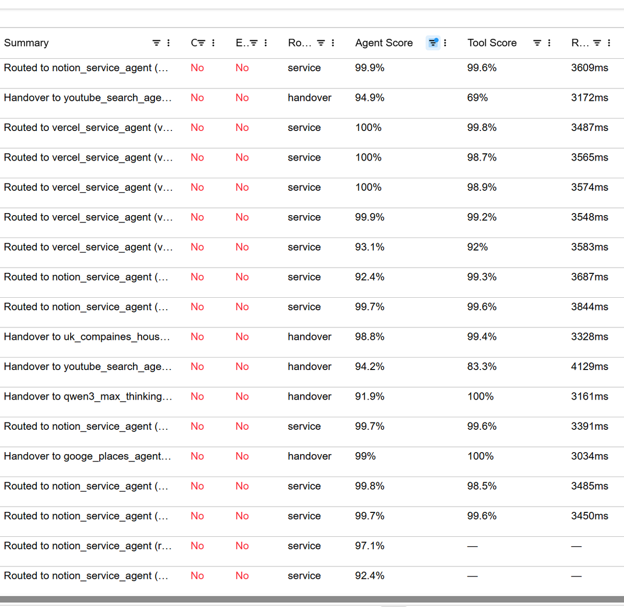624x607 pixels.
Task: Click the 98.8% agent score cell
Action: 370,337
